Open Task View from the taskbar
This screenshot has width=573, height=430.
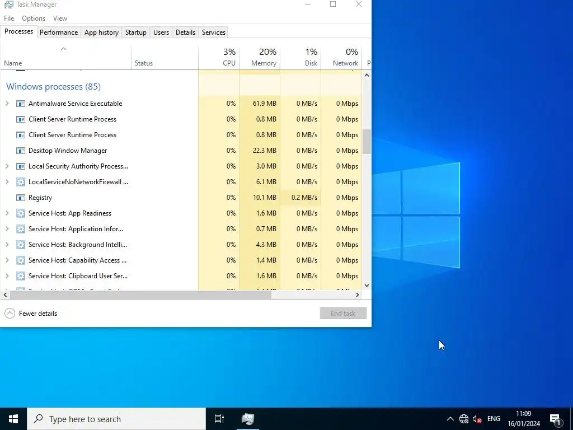point(219,419)
